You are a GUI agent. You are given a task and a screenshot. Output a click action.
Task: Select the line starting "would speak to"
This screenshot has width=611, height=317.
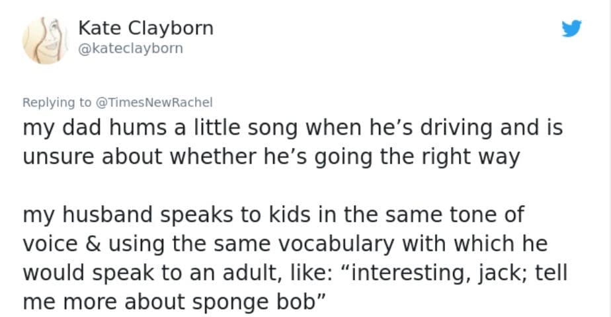(x=295, y=271)
